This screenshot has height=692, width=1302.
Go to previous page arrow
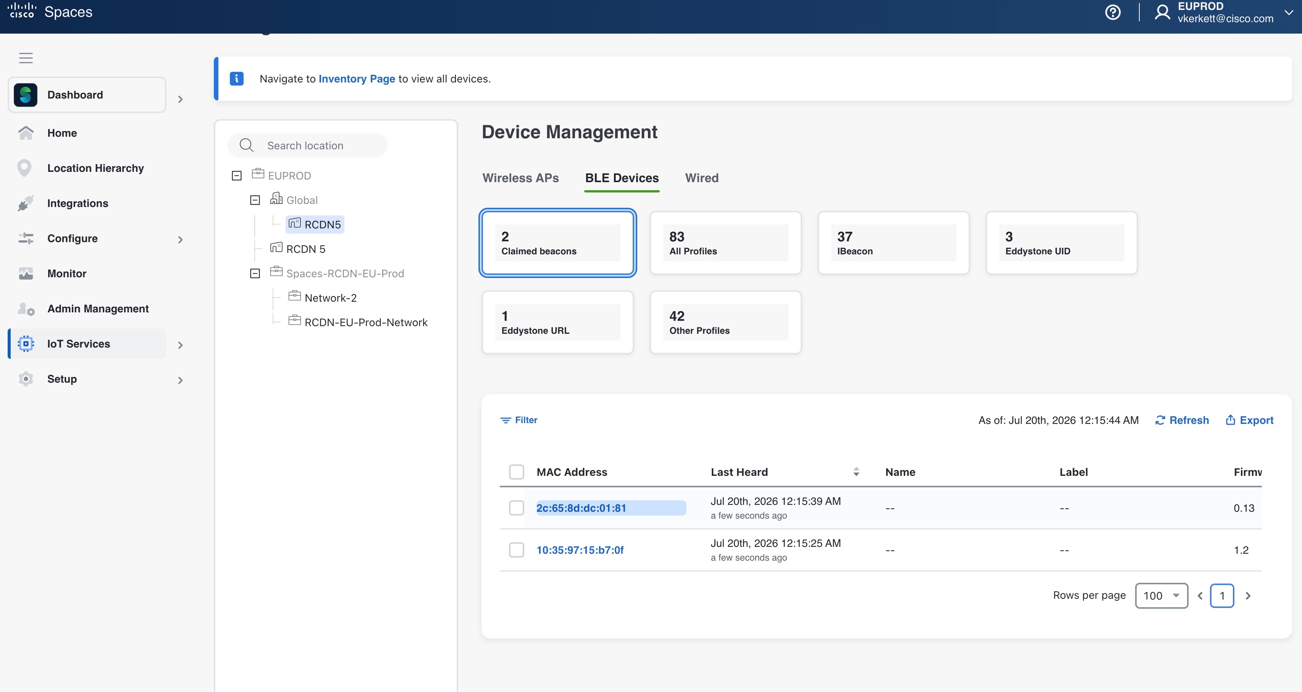pos(1200,595)
